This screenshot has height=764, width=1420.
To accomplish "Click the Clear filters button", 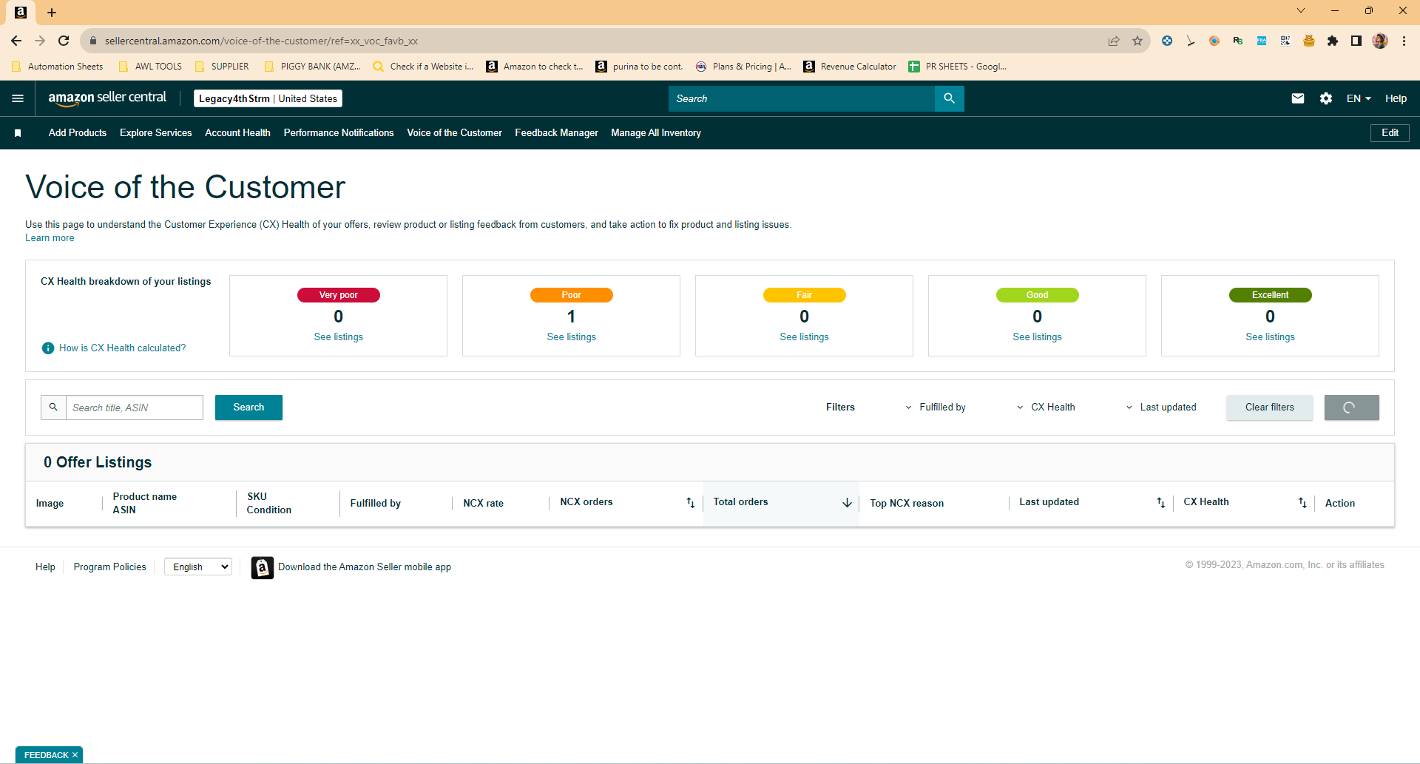I will (1270, 408).
